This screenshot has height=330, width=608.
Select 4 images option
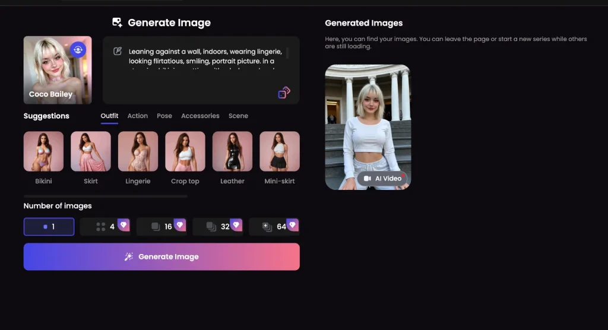tap(105, 227)
